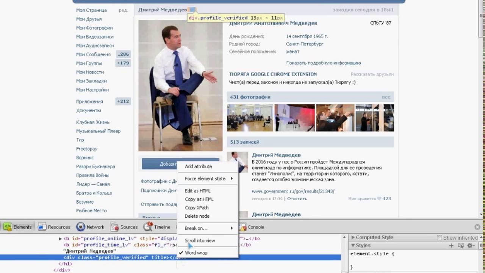Collapse the Styles section
The width and height of the screenshot is (485, 273).
[360, 246]
